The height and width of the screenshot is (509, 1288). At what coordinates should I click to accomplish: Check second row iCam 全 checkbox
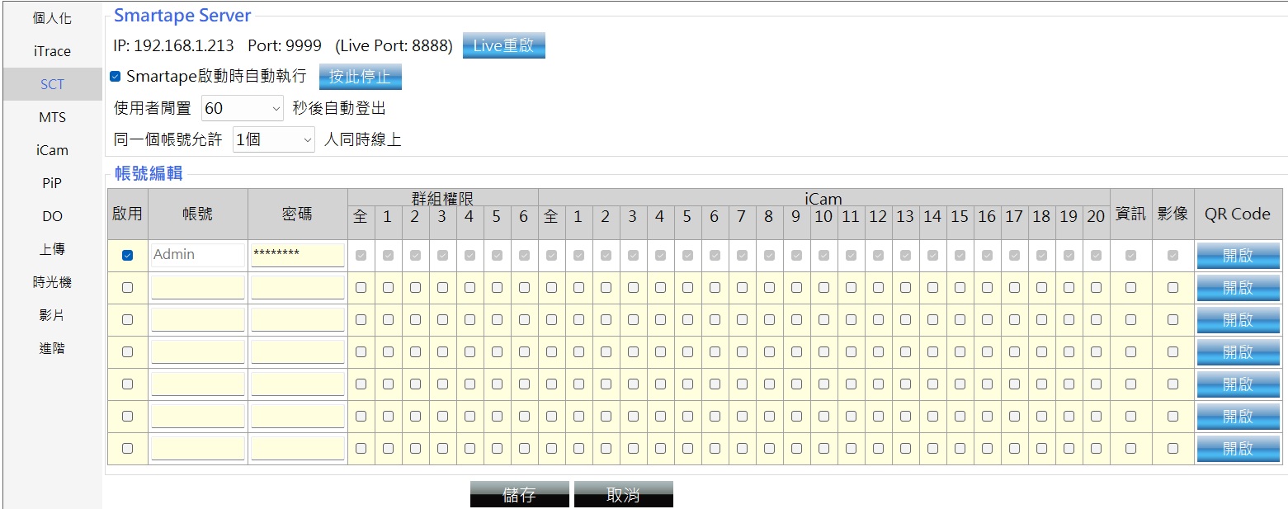click(551, 288)
